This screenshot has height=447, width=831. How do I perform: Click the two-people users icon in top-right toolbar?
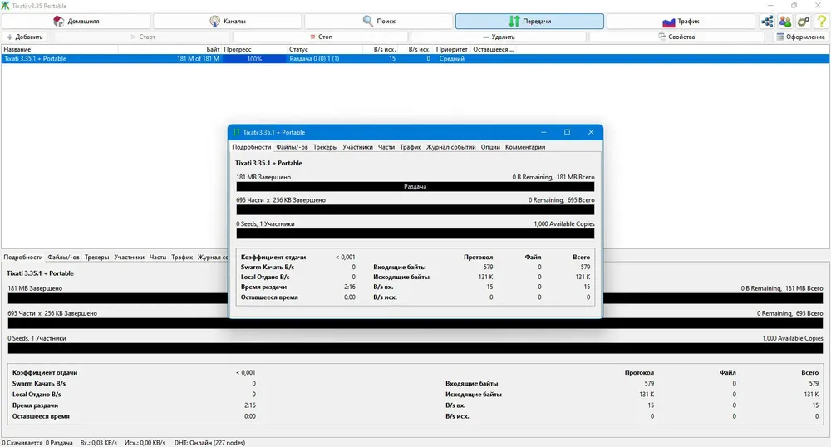(x=784, y=22)
